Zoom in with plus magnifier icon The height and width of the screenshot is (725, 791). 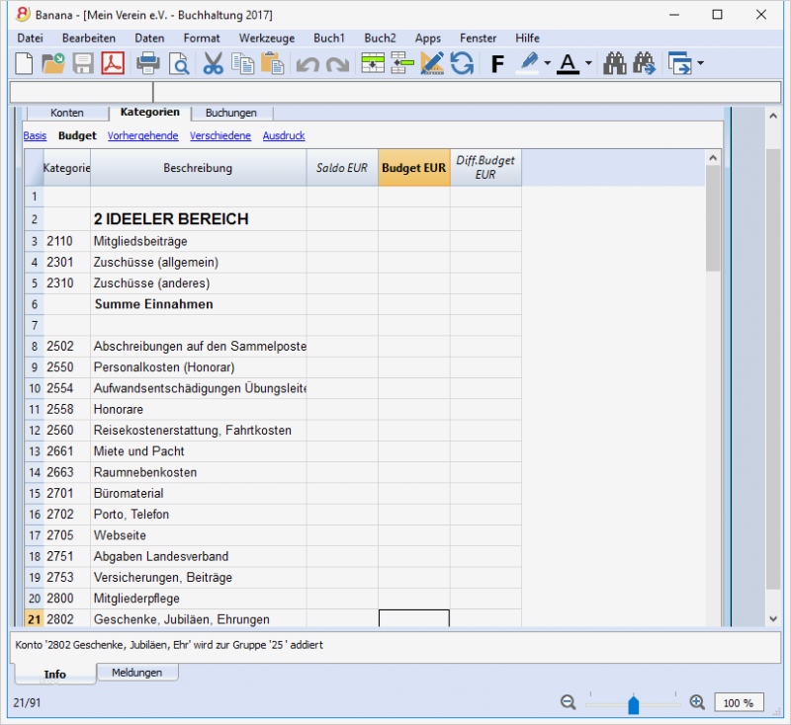coord(697,702)
